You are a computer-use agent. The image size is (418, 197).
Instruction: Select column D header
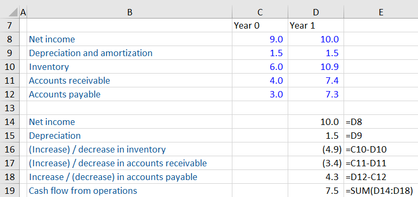316,12
